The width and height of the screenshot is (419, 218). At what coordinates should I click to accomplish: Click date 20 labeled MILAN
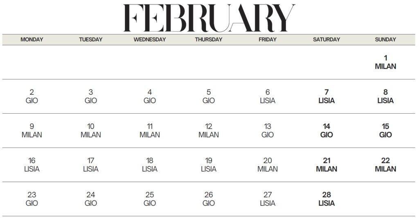tap(268, 165)
